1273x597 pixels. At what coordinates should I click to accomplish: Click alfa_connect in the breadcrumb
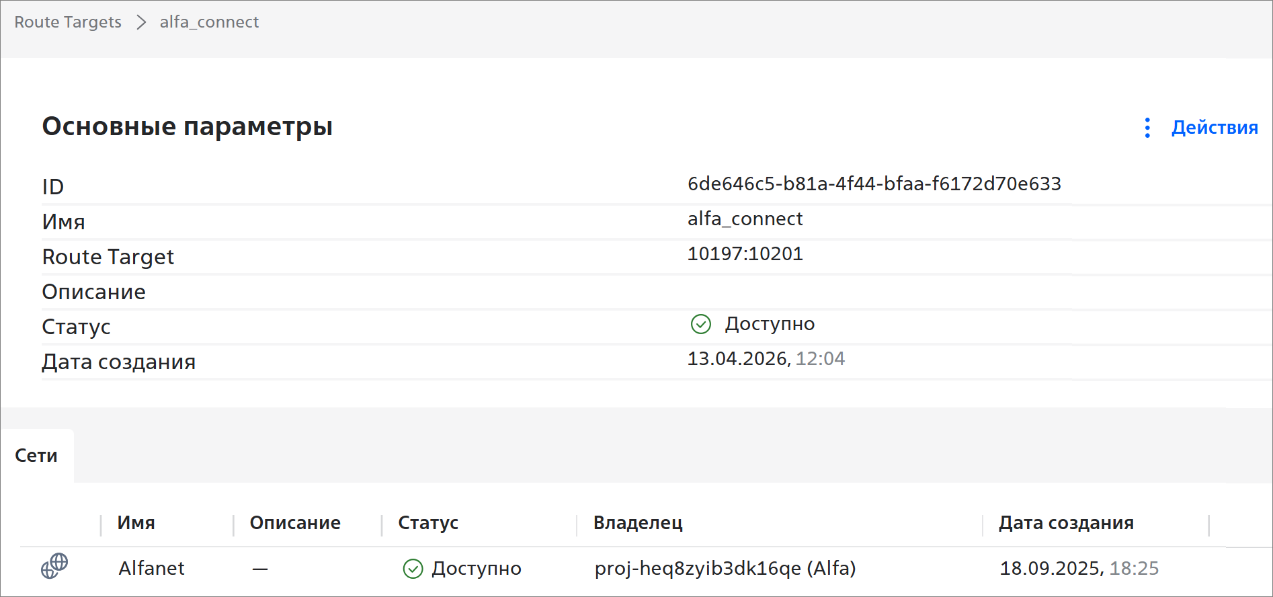tap(209, 22)
